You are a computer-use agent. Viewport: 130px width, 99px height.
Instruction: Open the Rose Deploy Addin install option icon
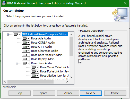pyautogui.click(x=26, y=59)
